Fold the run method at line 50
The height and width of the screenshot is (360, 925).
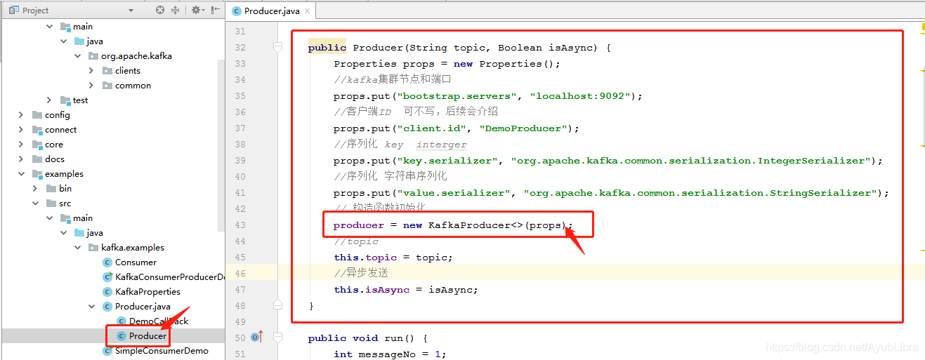pyautogui.click(x=277, y=338)
